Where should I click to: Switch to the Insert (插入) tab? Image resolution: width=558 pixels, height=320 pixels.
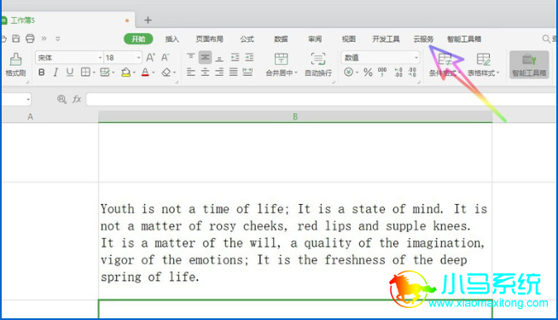pyautogui.click(x=171, y=39)
